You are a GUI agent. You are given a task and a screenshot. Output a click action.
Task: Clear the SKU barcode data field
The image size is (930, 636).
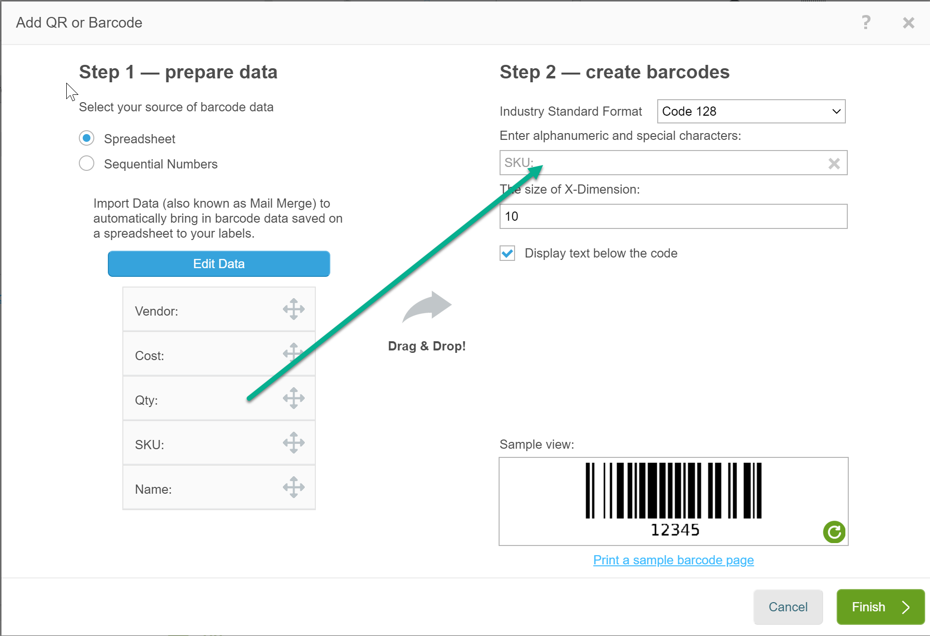pos(834,164)
